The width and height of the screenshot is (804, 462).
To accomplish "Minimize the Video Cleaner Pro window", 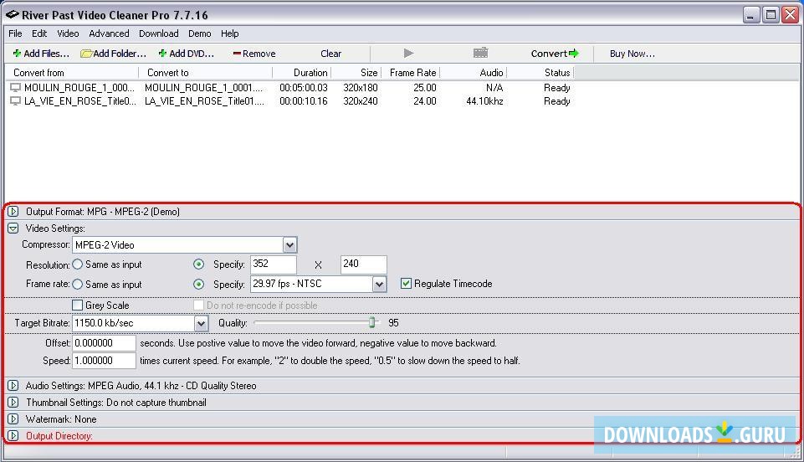I will coord(751,15).
